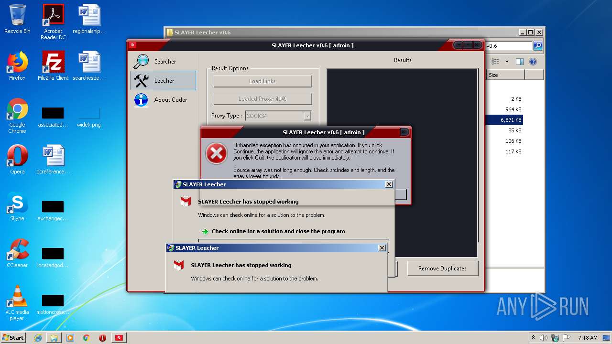Click Explorer search magnifier icon
This screenshot has width=612, height=344.
538,46
